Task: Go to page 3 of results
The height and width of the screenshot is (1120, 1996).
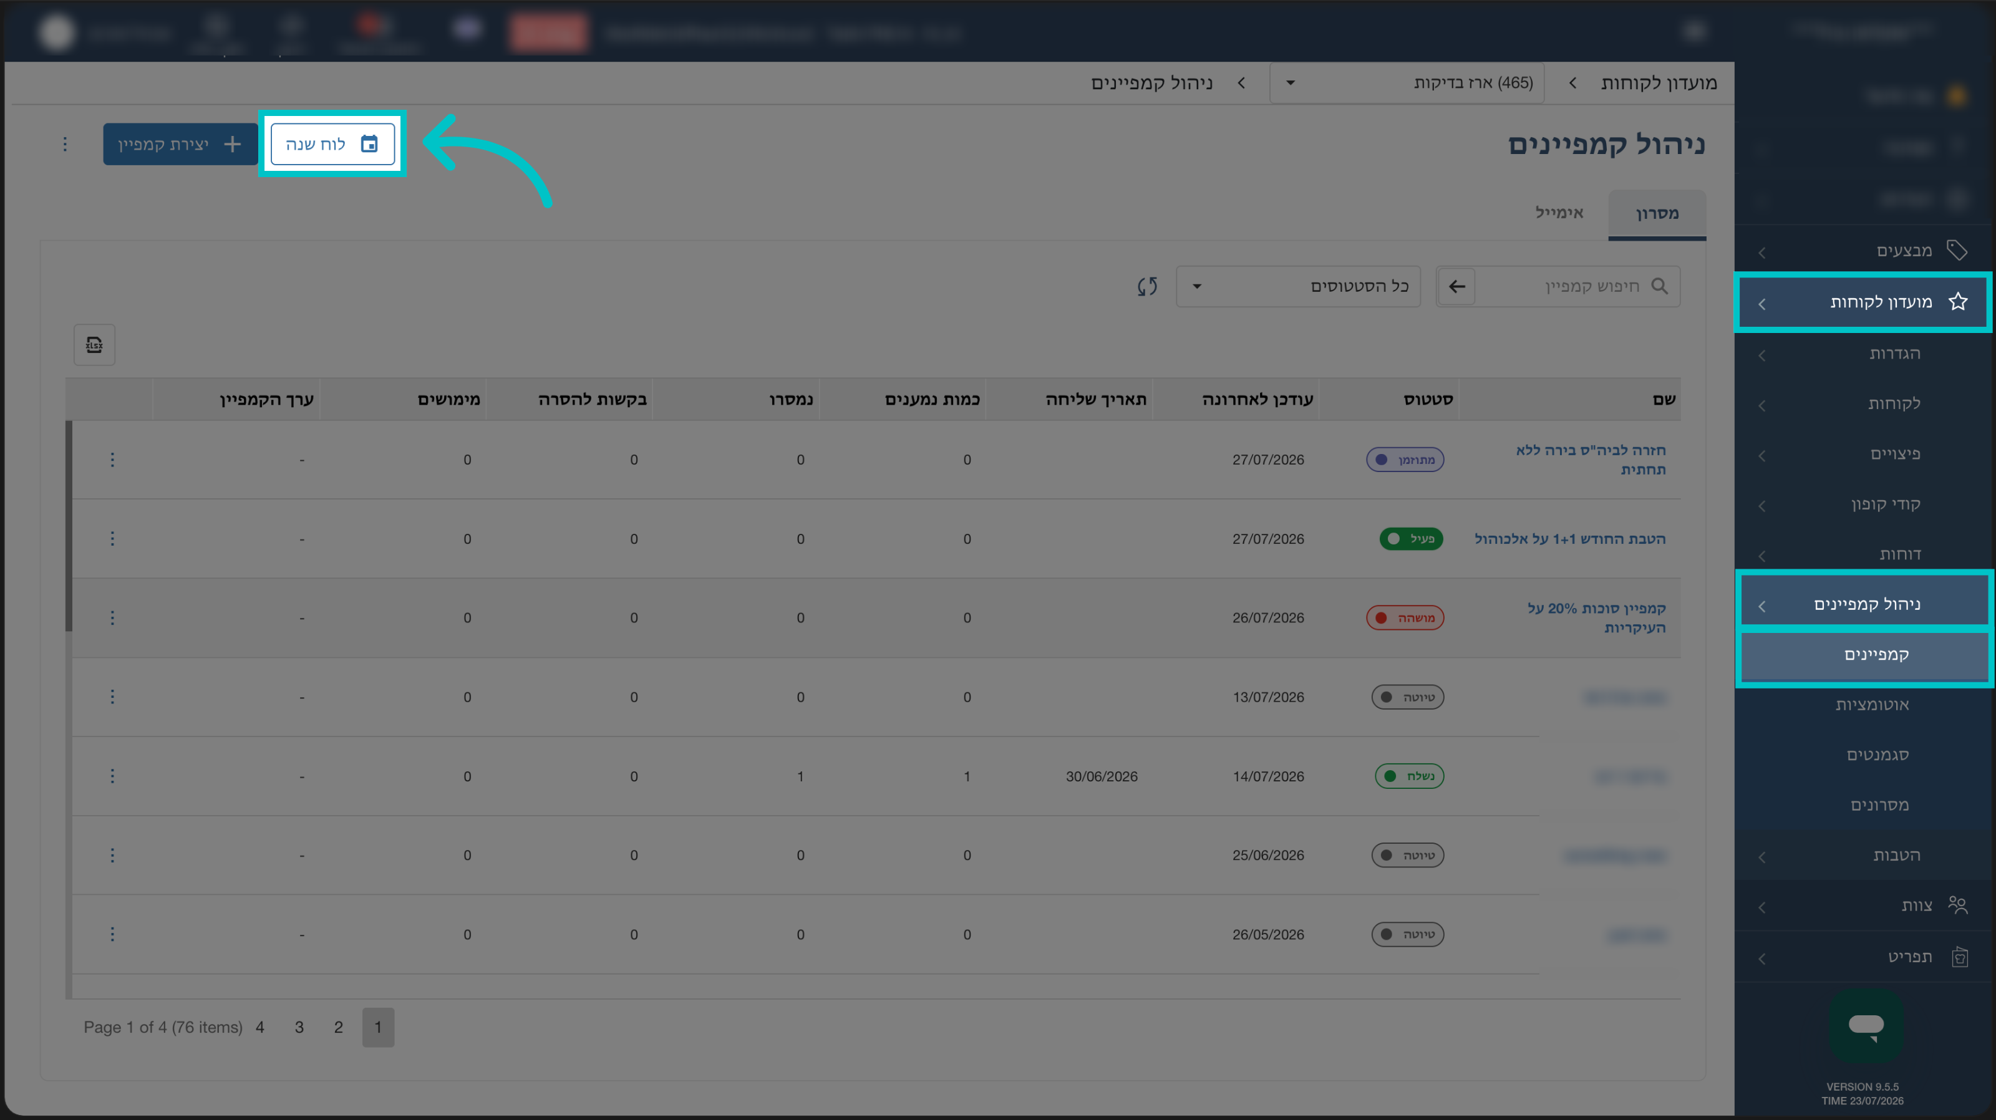Action: coord(299,1027)
